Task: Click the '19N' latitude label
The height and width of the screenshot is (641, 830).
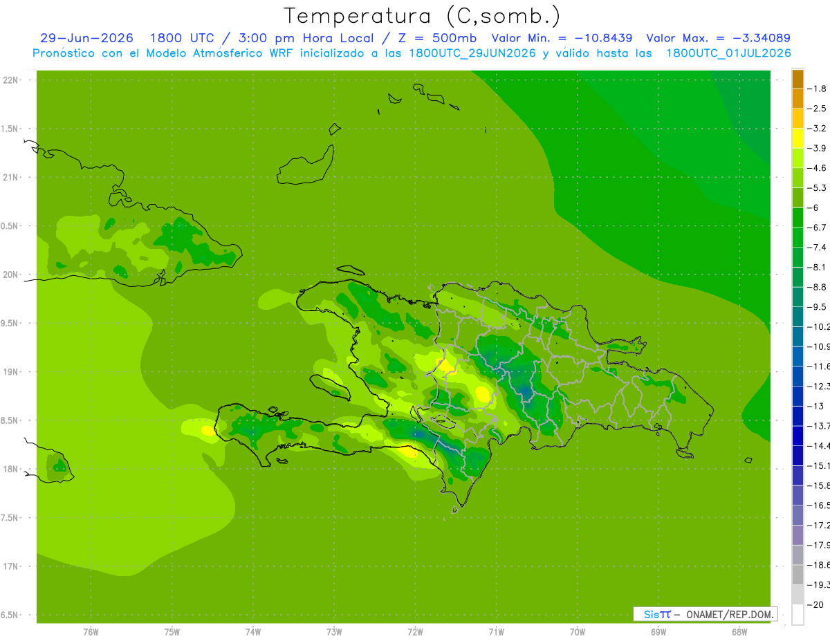Action: point(11,372)
